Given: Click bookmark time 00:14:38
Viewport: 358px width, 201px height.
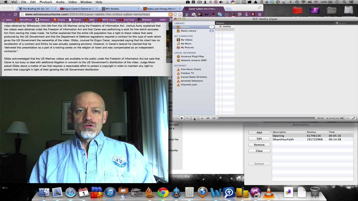Looking at the screenshot, I should tap(335, 139).
